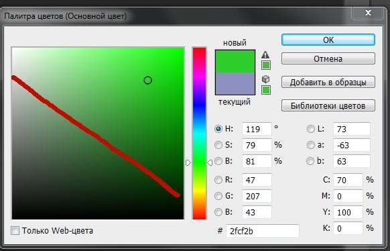Image resolution: width=390 pixels, height=251 pixels.
Task: Open Библиотеки цветов button
Action: tap(328, 105)
